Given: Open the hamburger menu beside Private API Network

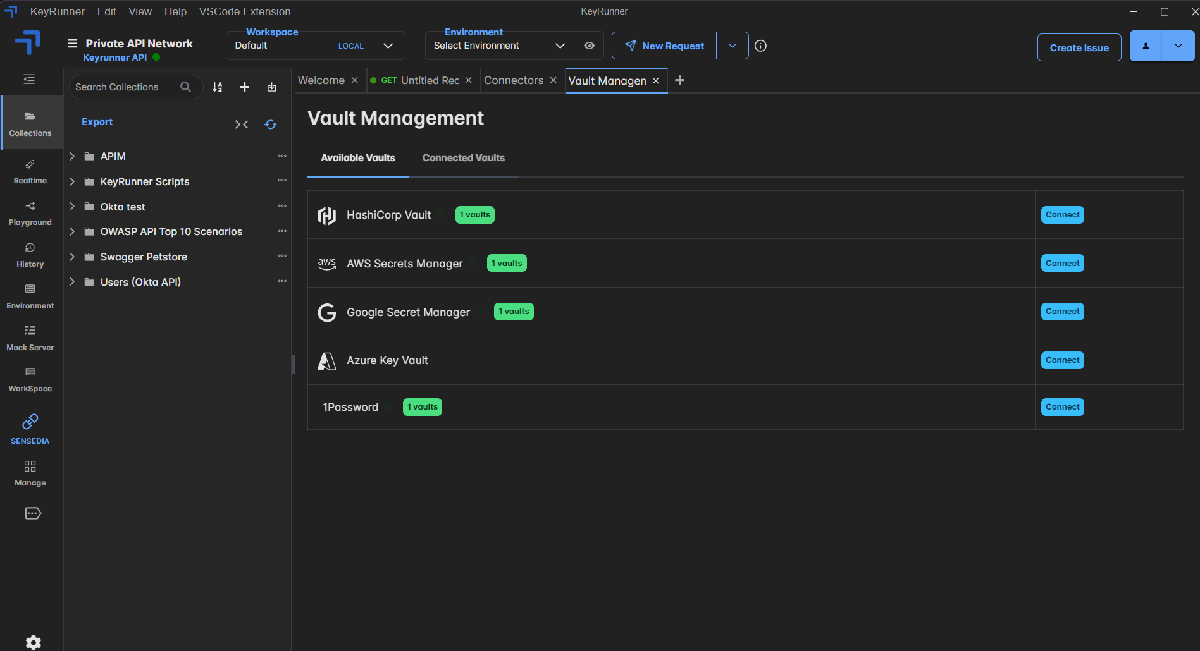Looking at the screenshot, I should 73,44.
